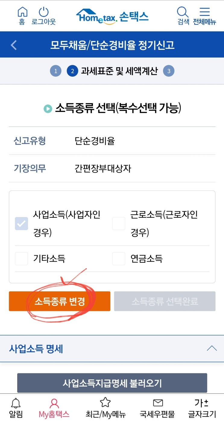Check the 기타소득 checkbox
This screenshot has width=224, height=422.
(21, 259)
